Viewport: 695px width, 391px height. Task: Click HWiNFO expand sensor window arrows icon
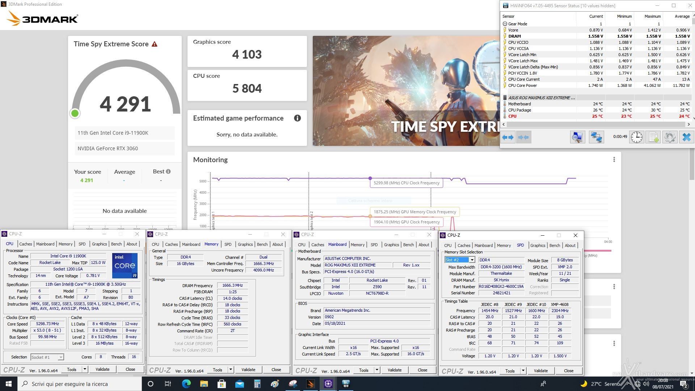click(508, 137)
